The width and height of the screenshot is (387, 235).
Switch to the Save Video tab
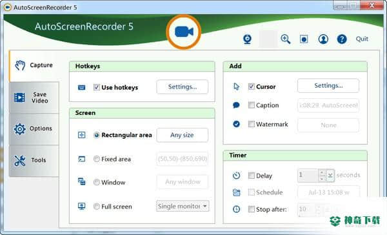(x=34, y=97)
